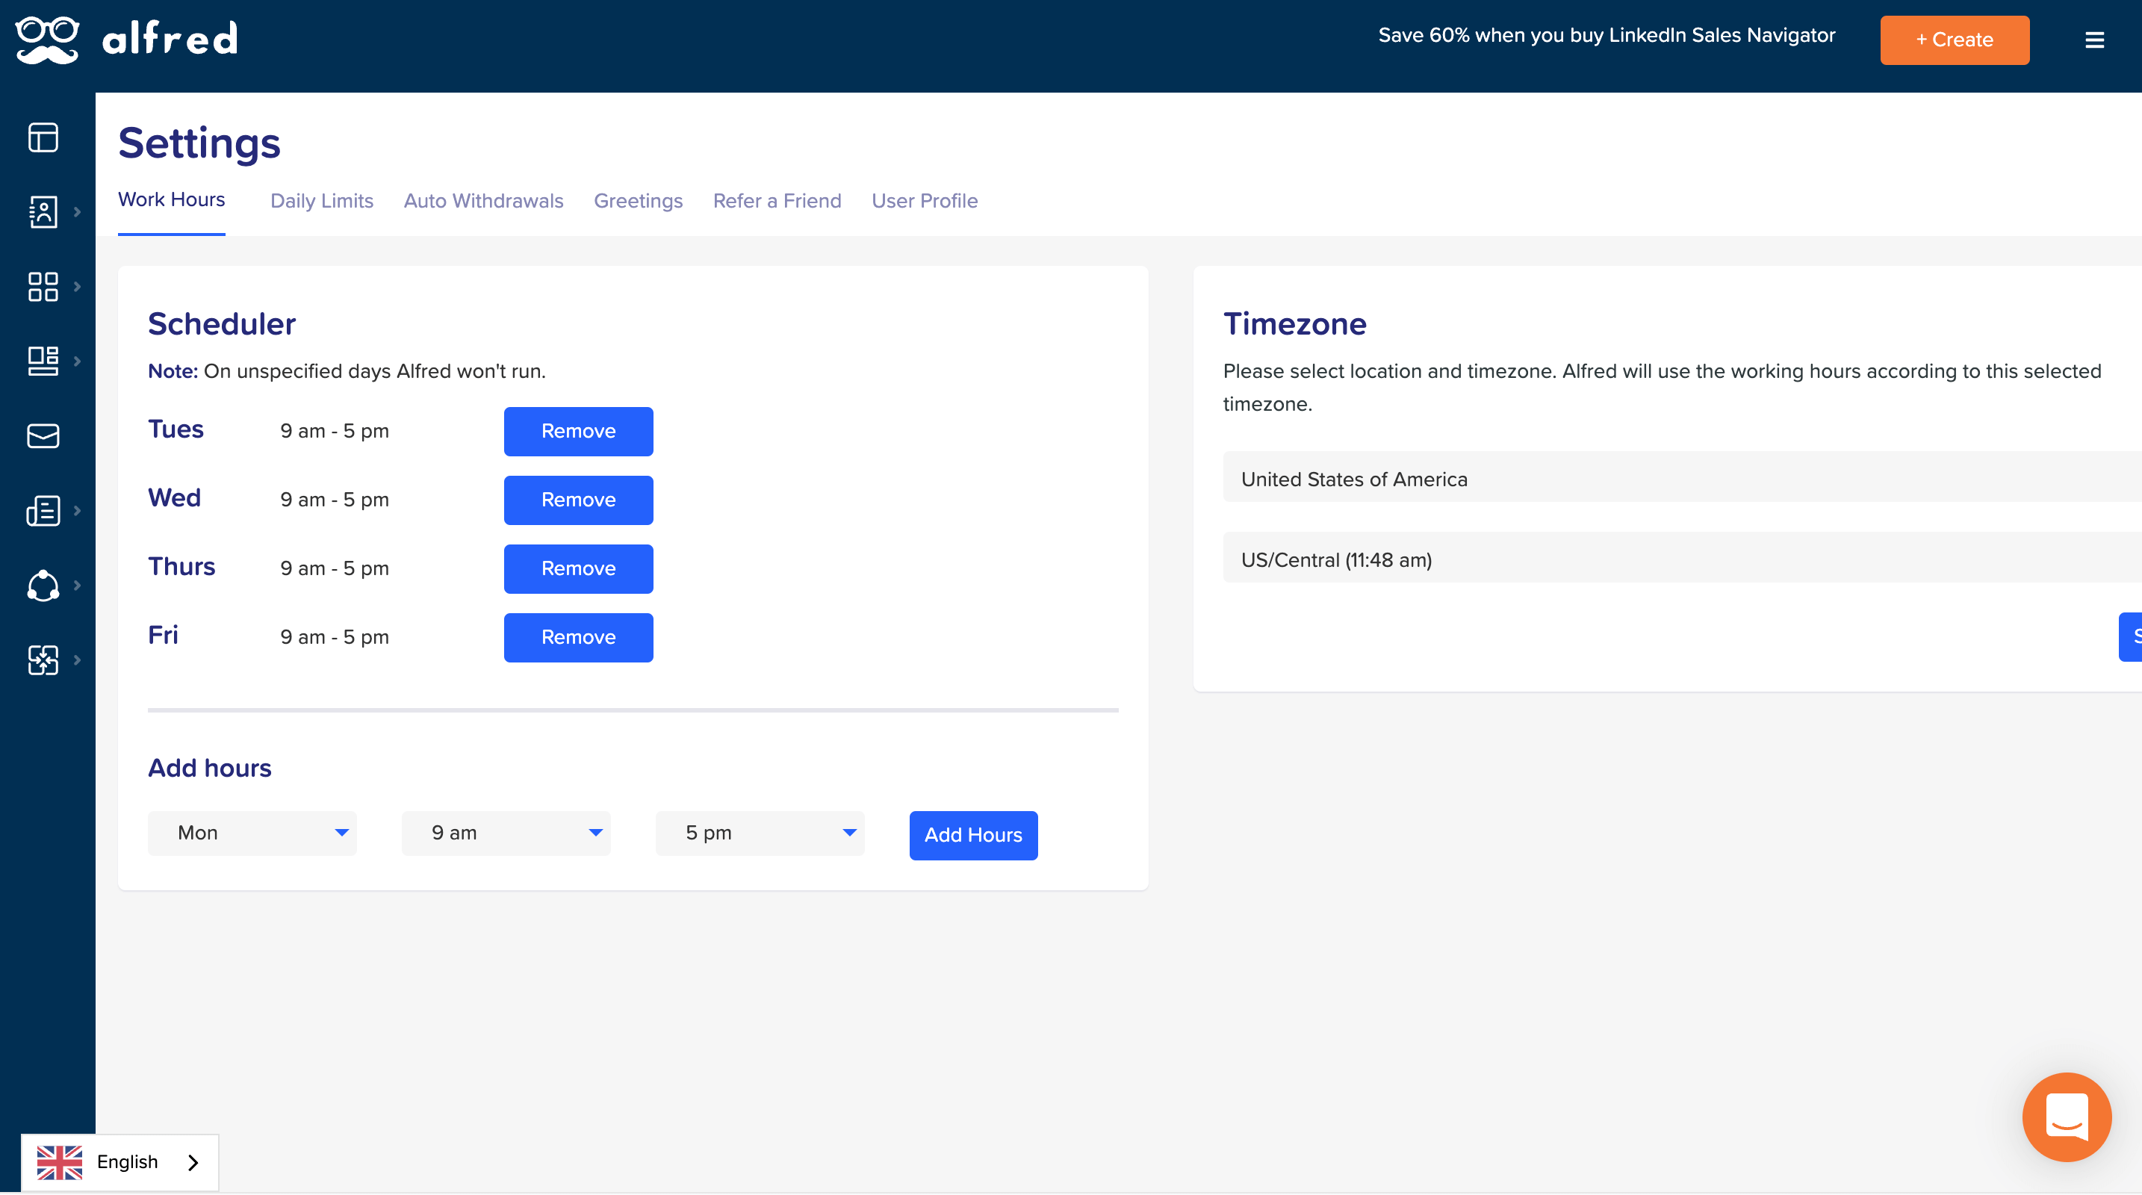Image resolution: width=2142 pixels, height=1195 pixels.
Task: Remove Tuesday's working hours
Action: point(578,431)
